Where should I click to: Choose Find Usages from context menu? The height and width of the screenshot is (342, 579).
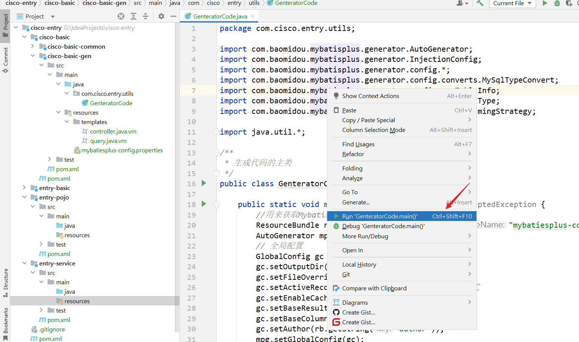point(402,144)
